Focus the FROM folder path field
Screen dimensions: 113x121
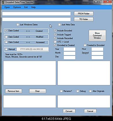pyautogui.click(x=36, y=14)
